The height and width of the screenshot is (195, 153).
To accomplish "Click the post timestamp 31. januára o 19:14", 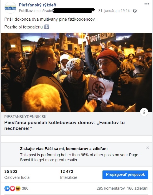I will [x=114, y=11].
